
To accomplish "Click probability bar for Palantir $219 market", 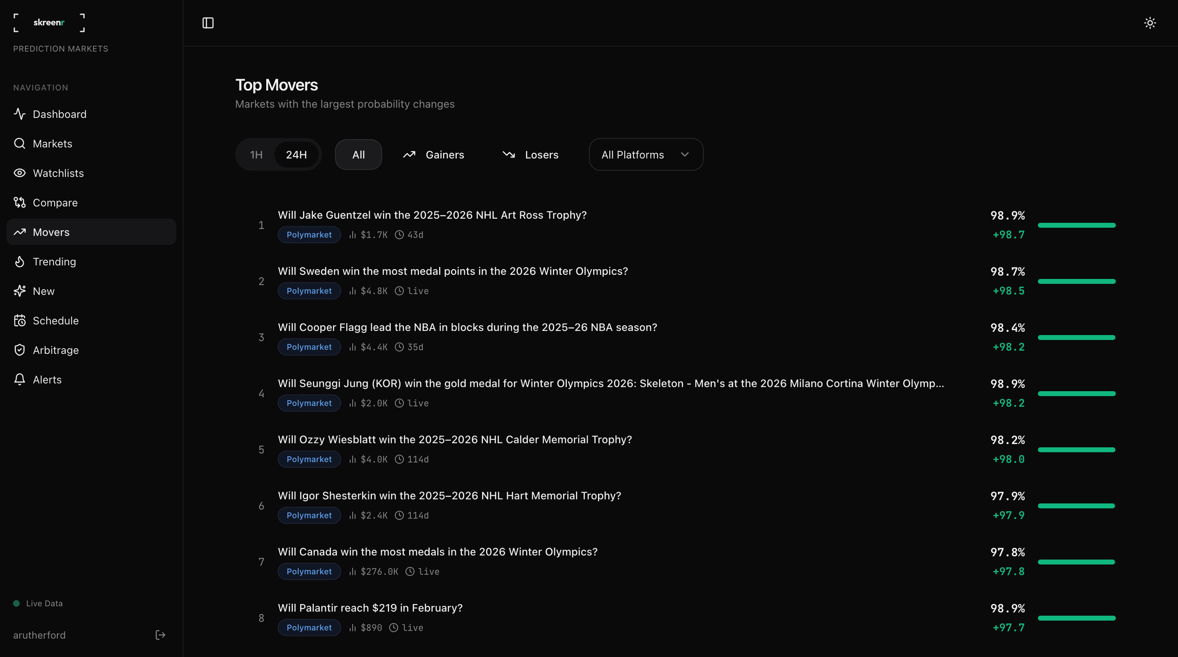I will [1077, 618].
